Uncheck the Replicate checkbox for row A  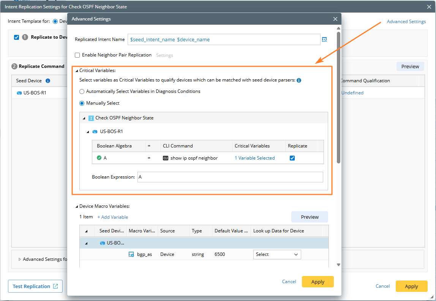click(292, 158)
